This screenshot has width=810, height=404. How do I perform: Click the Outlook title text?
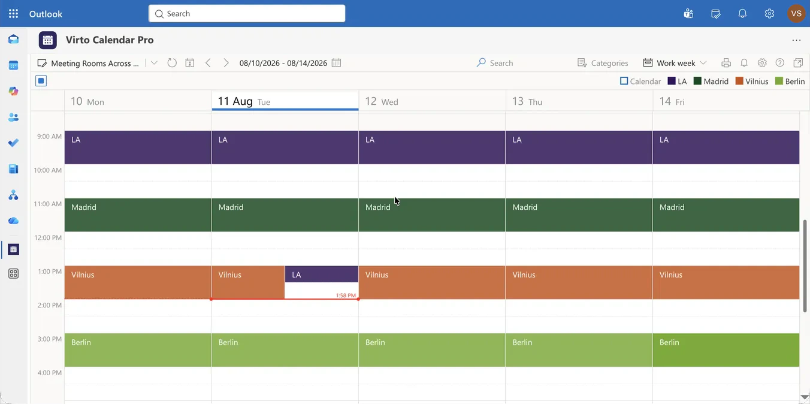46,13
